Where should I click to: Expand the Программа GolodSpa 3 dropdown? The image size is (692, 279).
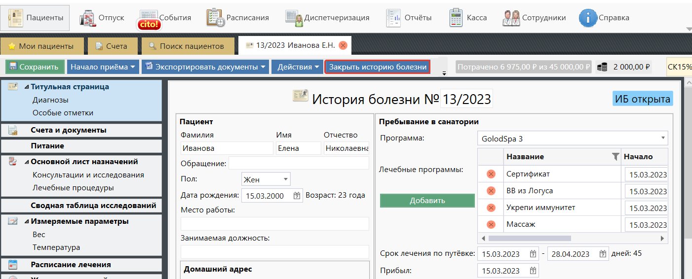coord(662,139)
